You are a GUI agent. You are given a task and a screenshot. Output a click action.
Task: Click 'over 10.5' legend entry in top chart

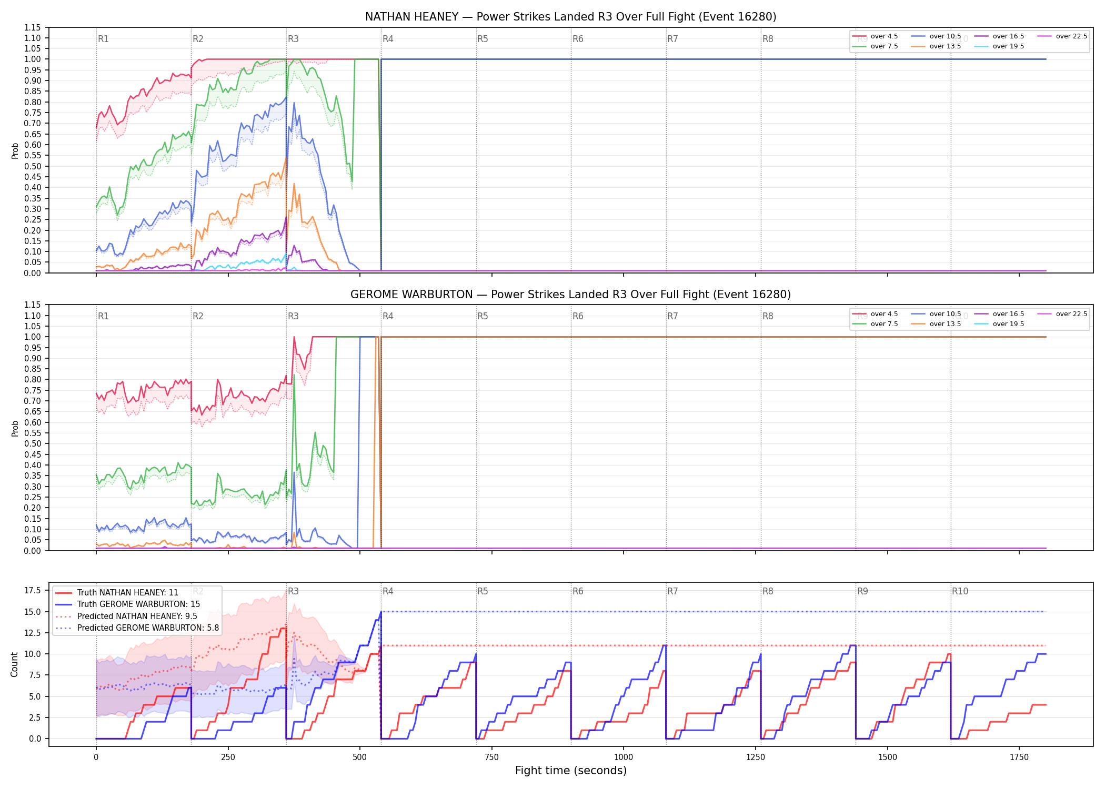click(936, 36)
